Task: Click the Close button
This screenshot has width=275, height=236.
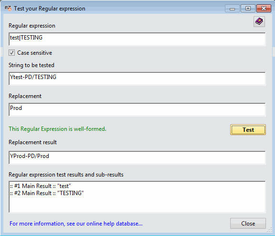Action: tap(248, 224)
